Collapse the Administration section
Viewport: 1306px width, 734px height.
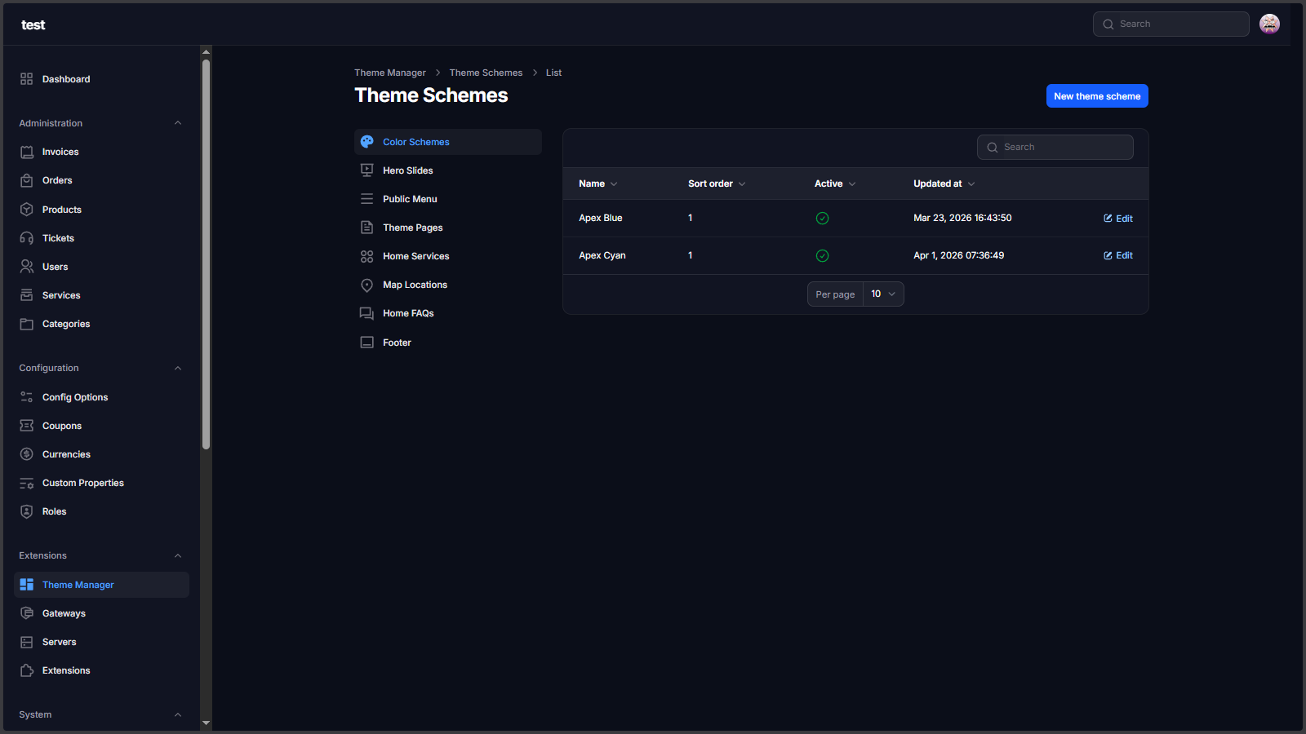[x=178, y=122]
